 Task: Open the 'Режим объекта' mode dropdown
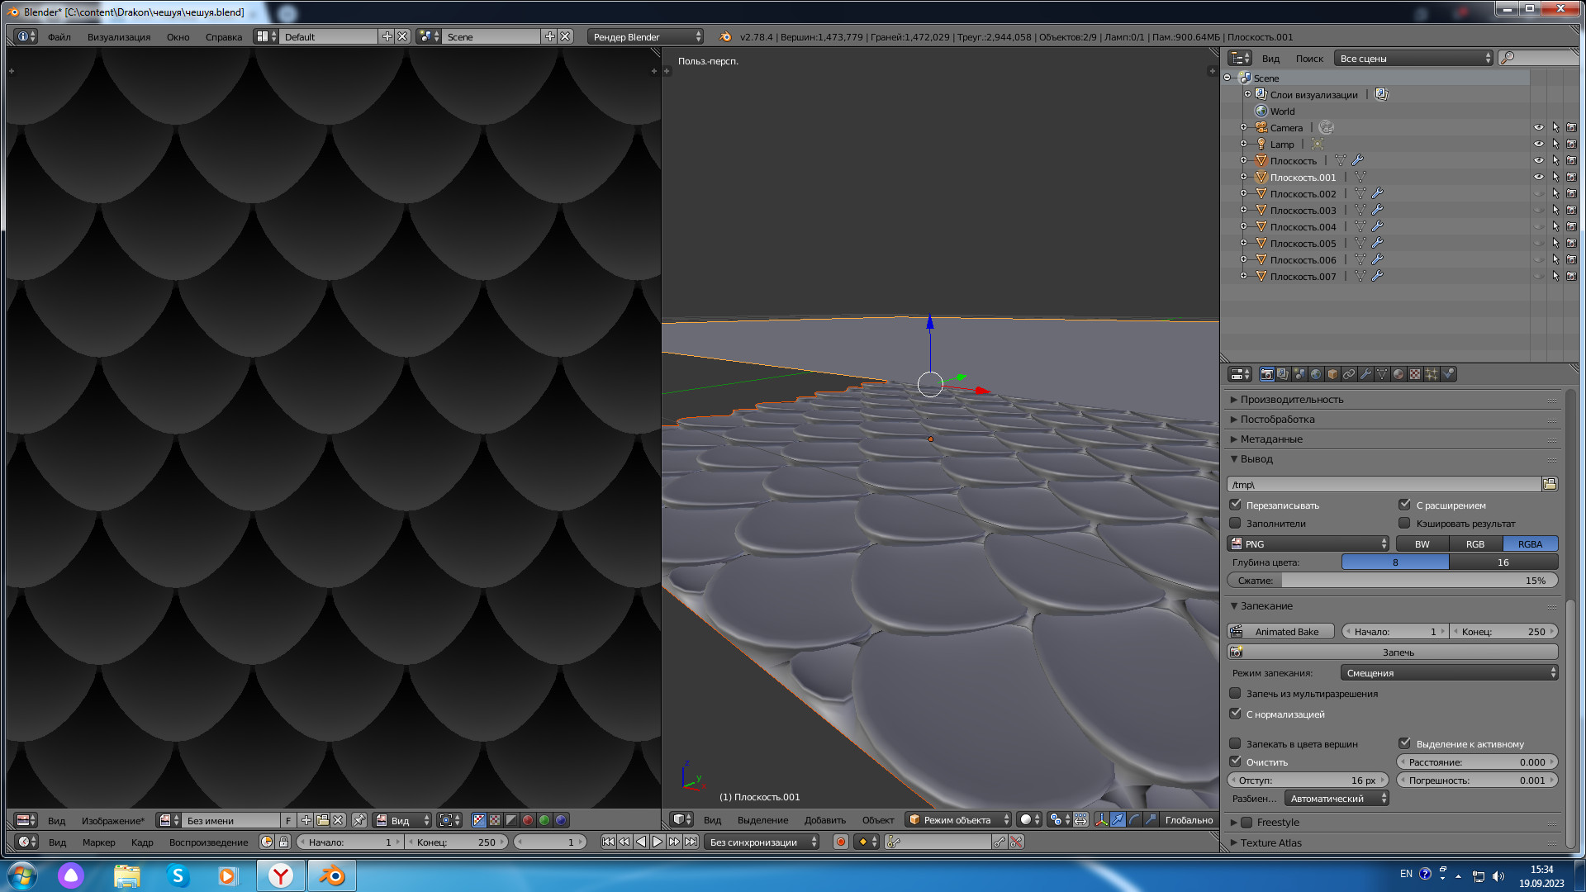pyautogui.click(x=958, y=819)
